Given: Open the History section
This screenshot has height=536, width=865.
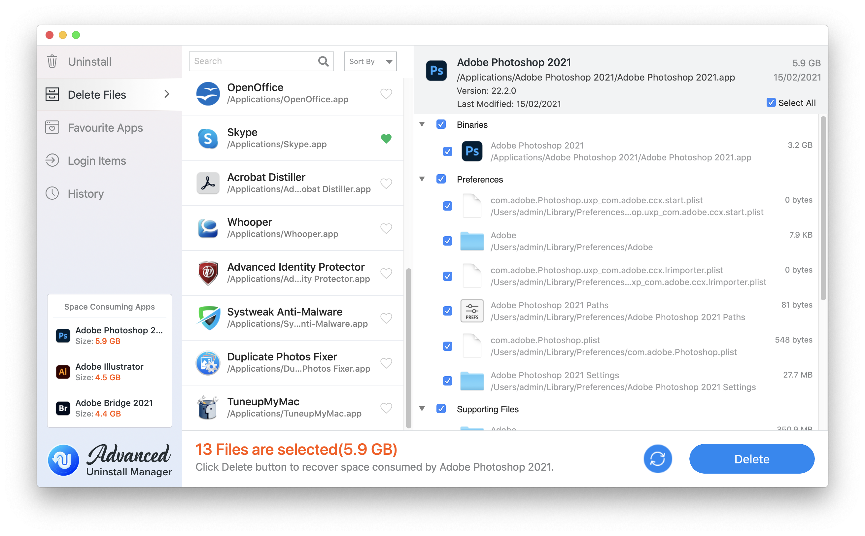Looking at the screenshot, I should (x=109, y=193).
